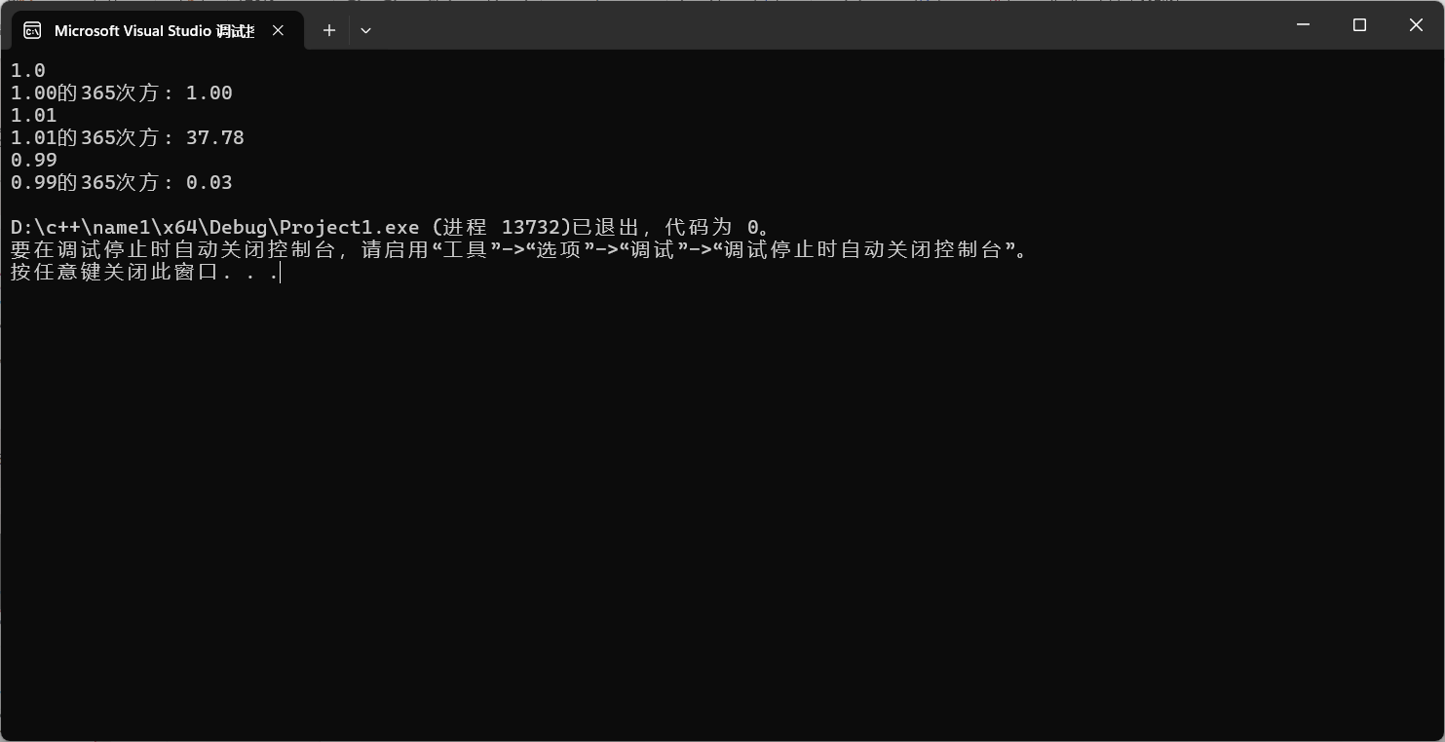Click the blank black console area
The width and height of the screenshot is (1445, 742).
coord(721,506)
